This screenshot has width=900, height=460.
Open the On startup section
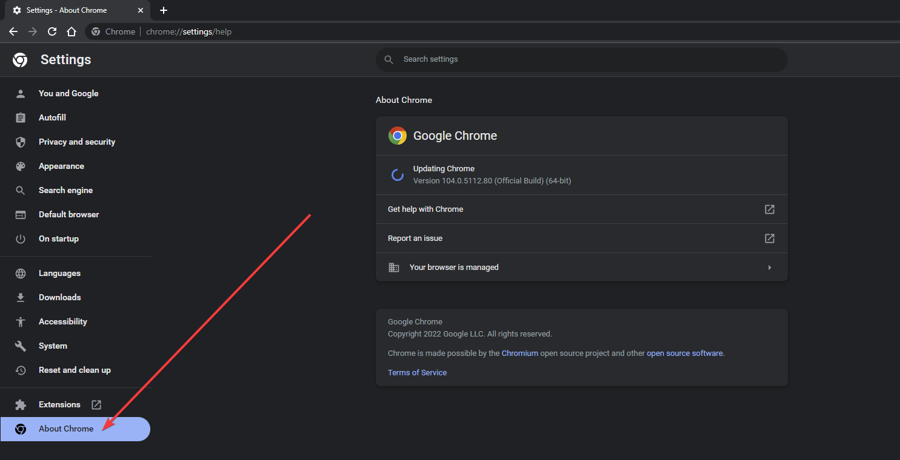[x=59, y=238]
